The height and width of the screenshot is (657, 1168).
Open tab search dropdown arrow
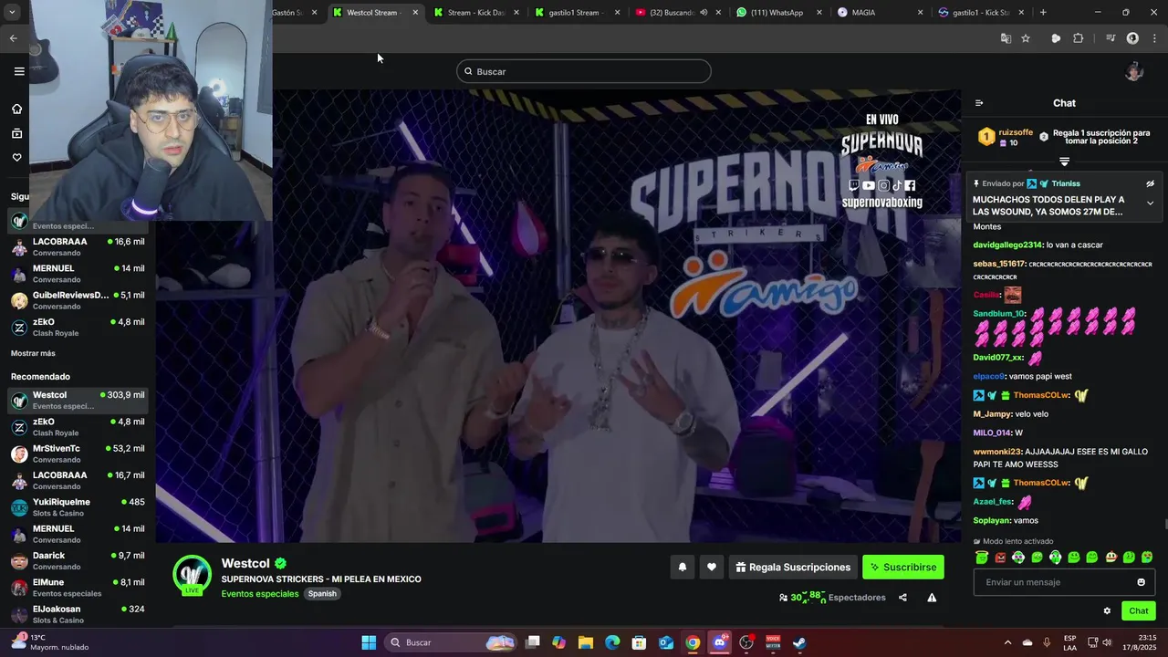[13, 13]
